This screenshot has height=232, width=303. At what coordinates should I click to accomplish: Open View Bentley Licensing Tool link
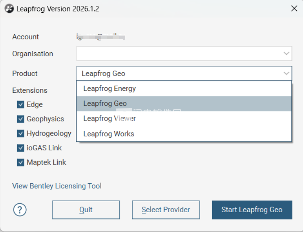pyautogui.click(x=57, y=186)
